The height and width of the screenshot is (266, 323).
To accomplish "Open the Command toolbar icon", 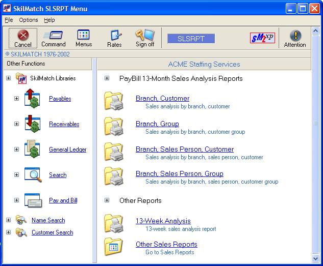I will tap(54, 35).
